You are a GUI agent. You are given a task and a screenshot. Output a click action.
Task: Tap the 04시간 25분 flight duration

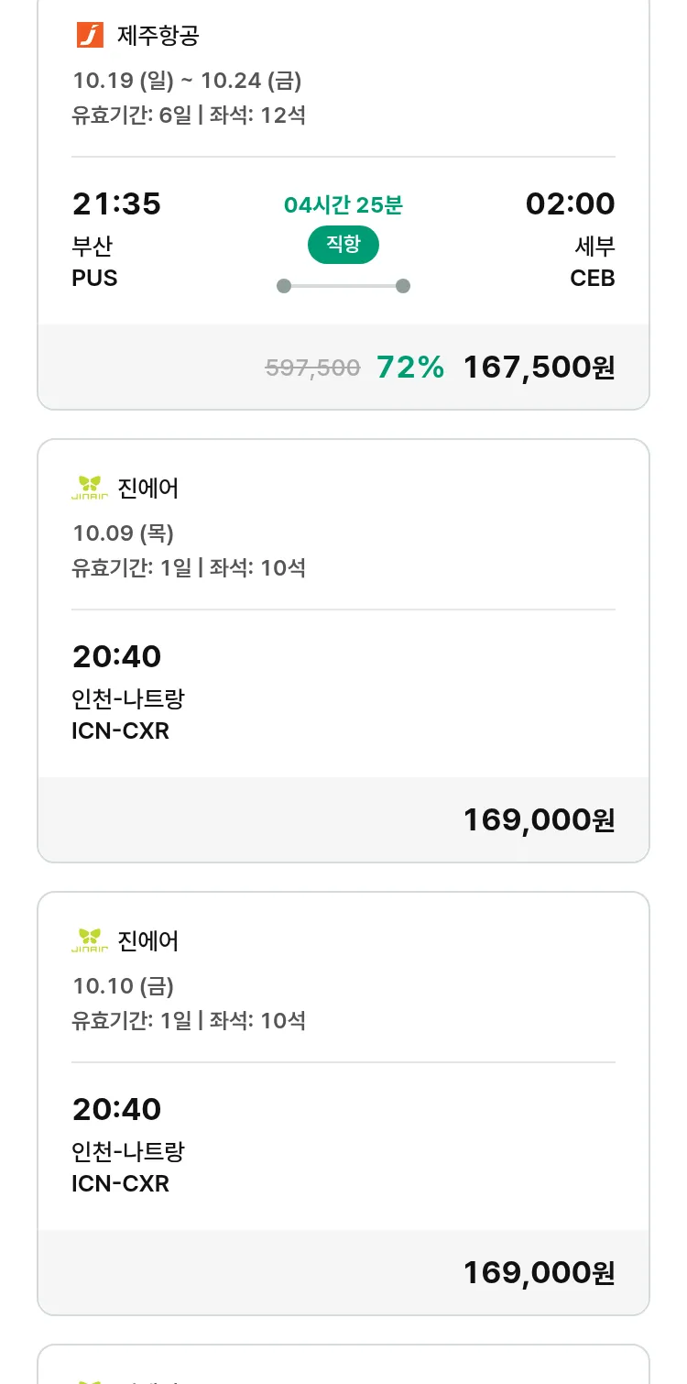tap(343, 205)
